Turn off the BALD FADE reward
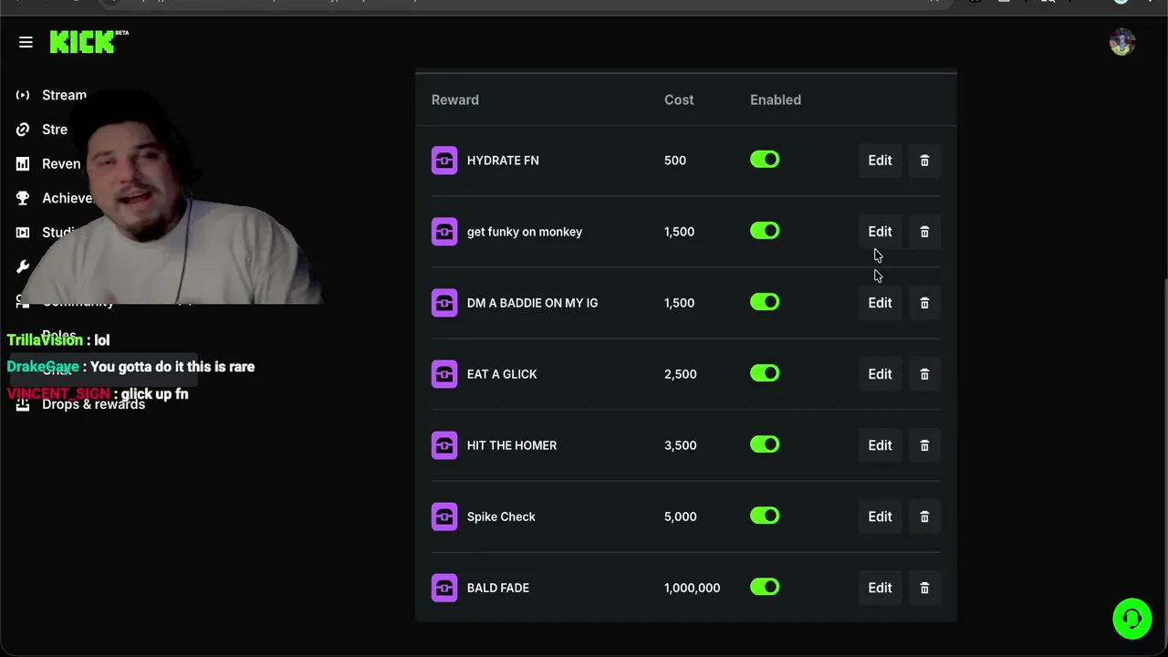 click(765, 588)
